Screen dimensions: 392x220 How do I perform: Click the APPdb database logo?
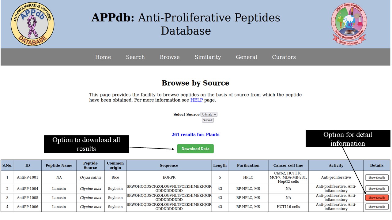click(x=32, y=24)
